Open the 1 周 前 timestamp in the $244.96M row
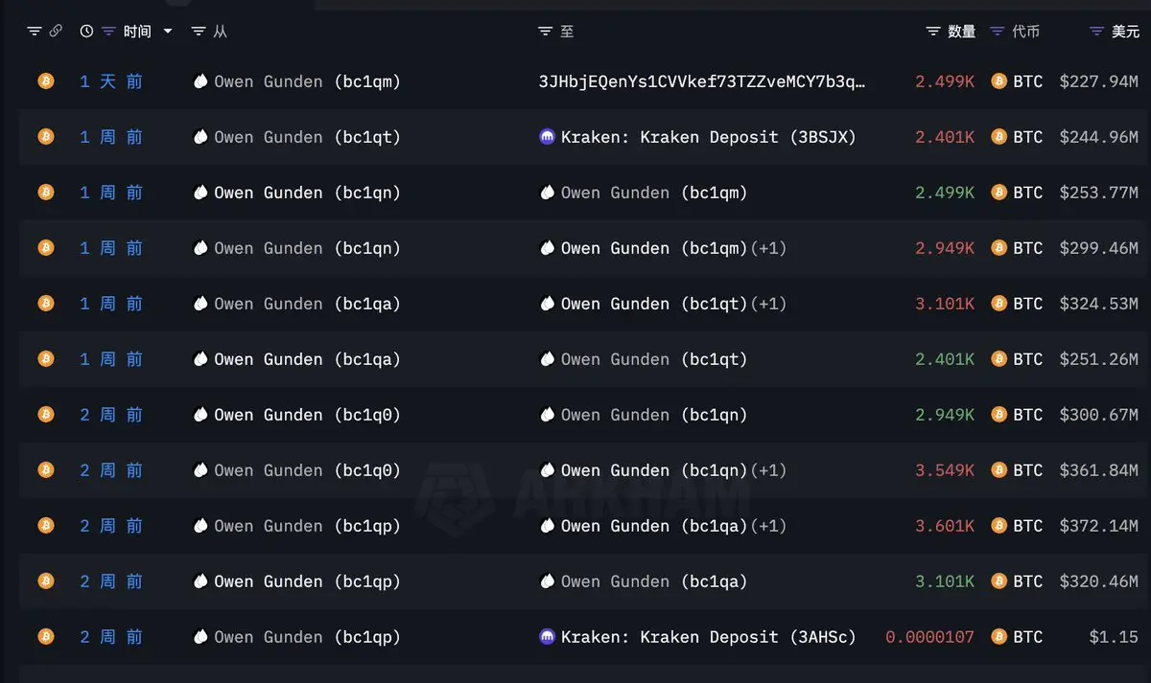 (x=110, y=137)
